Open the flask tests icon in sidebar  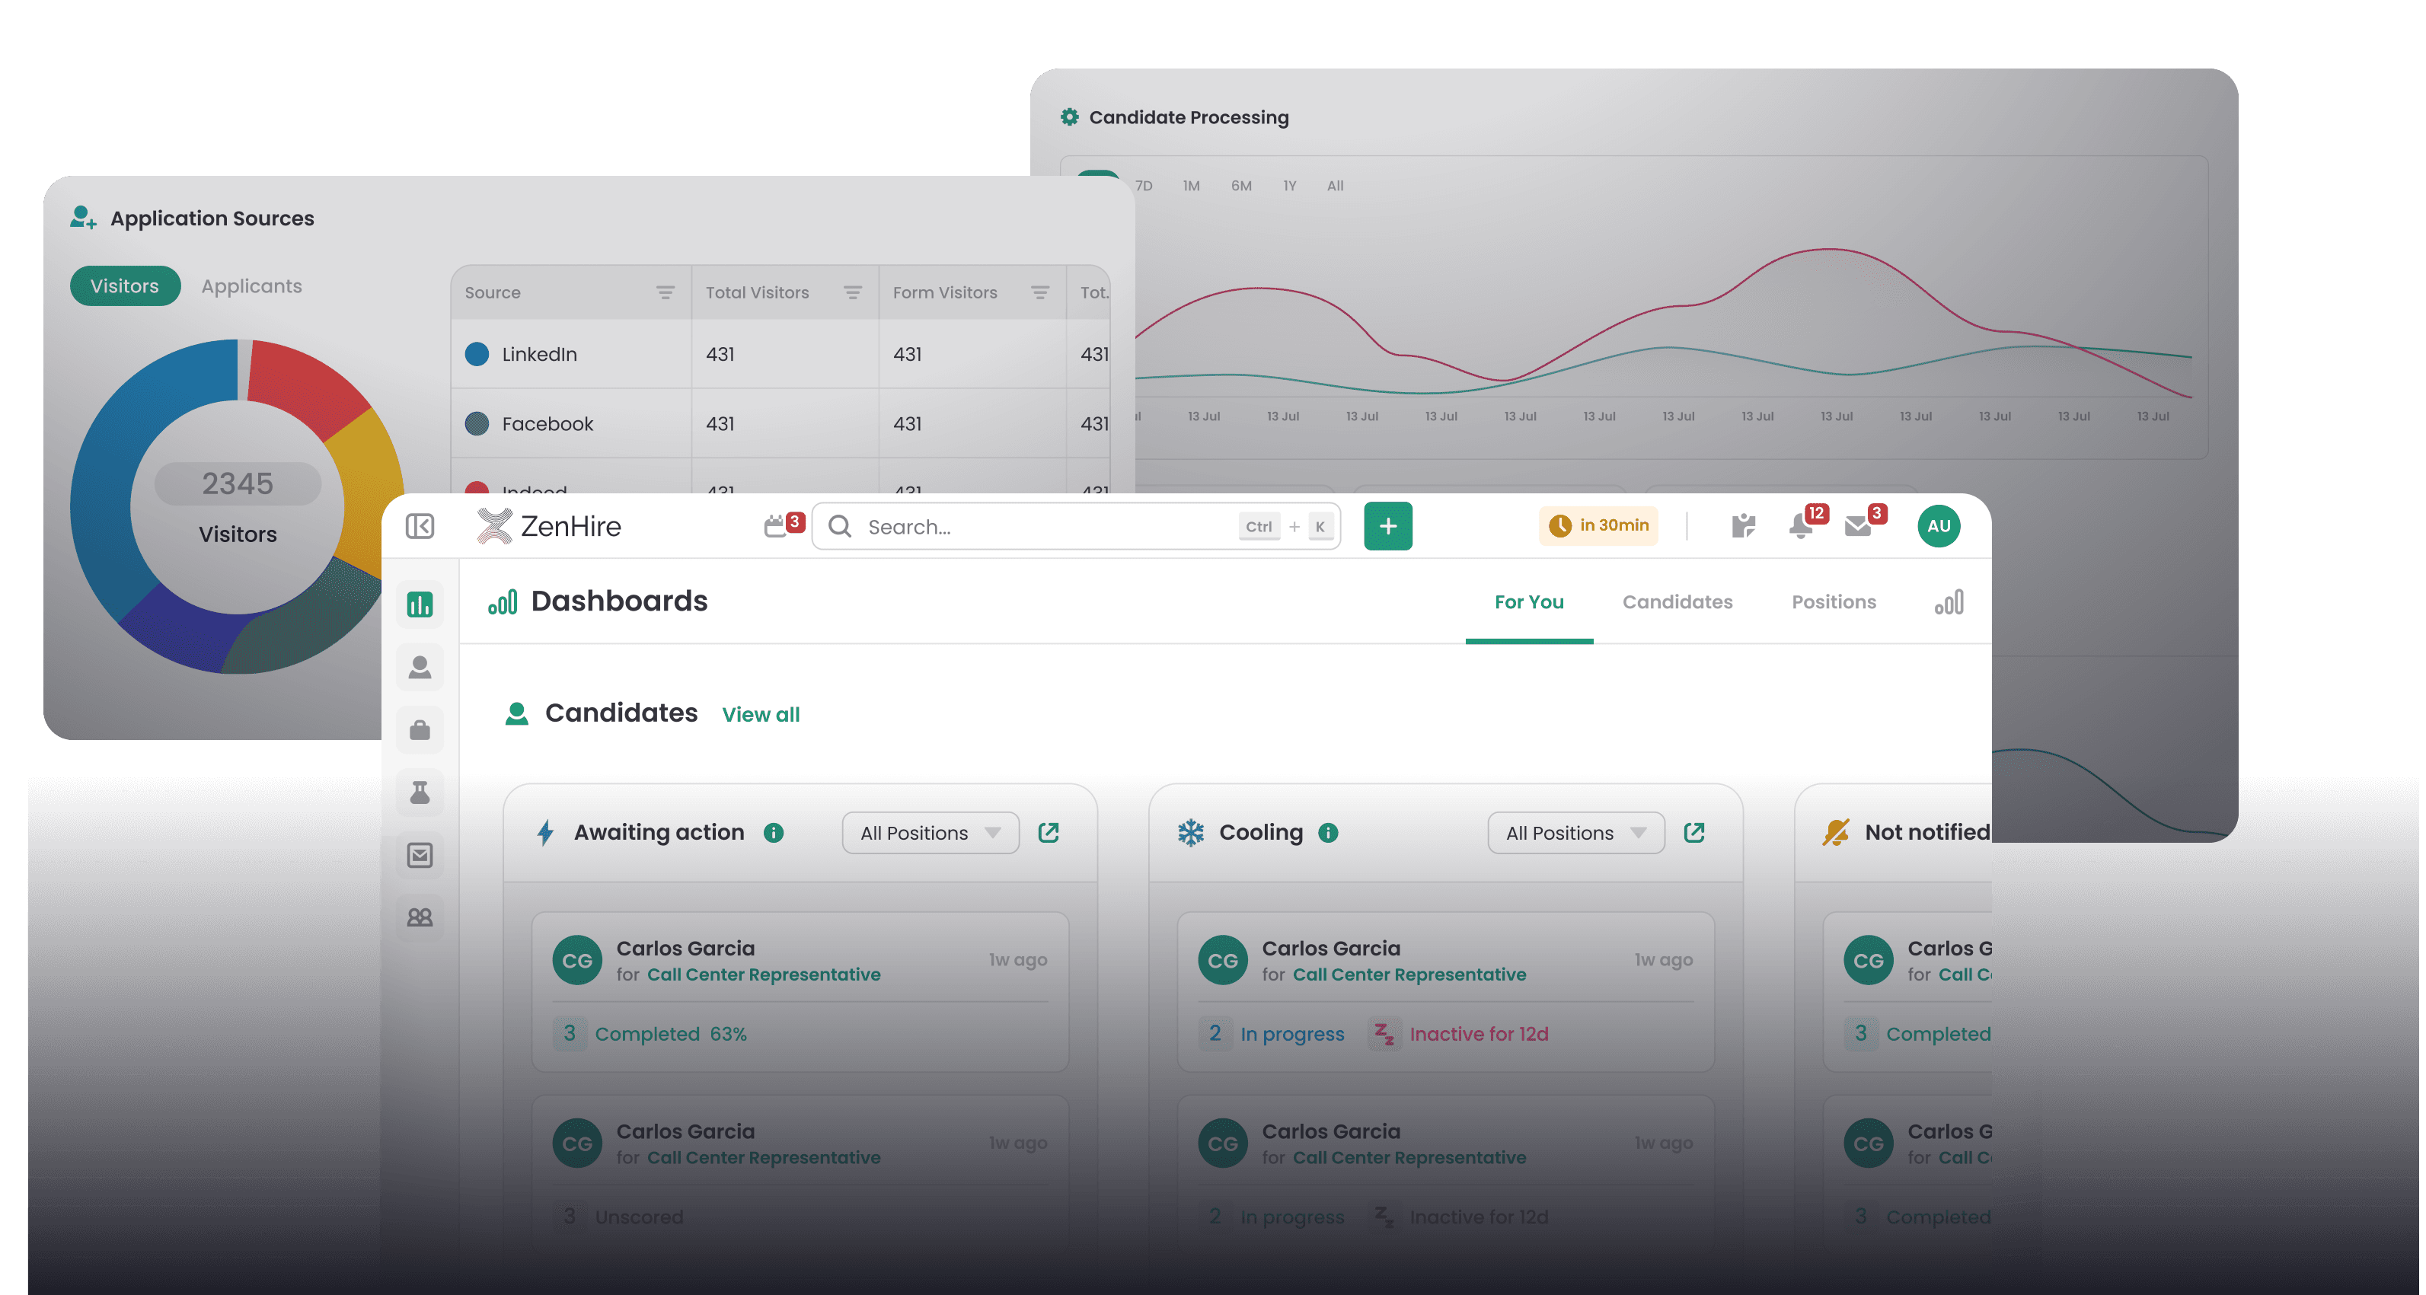[x=419, y=792]
